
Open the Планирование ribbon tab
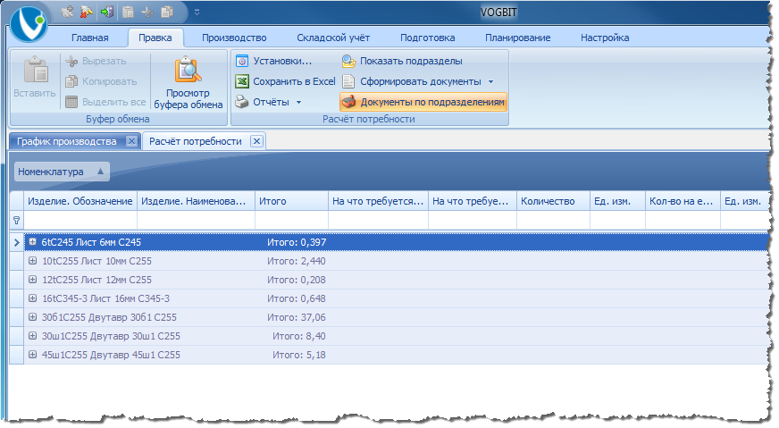coord(517,38)
